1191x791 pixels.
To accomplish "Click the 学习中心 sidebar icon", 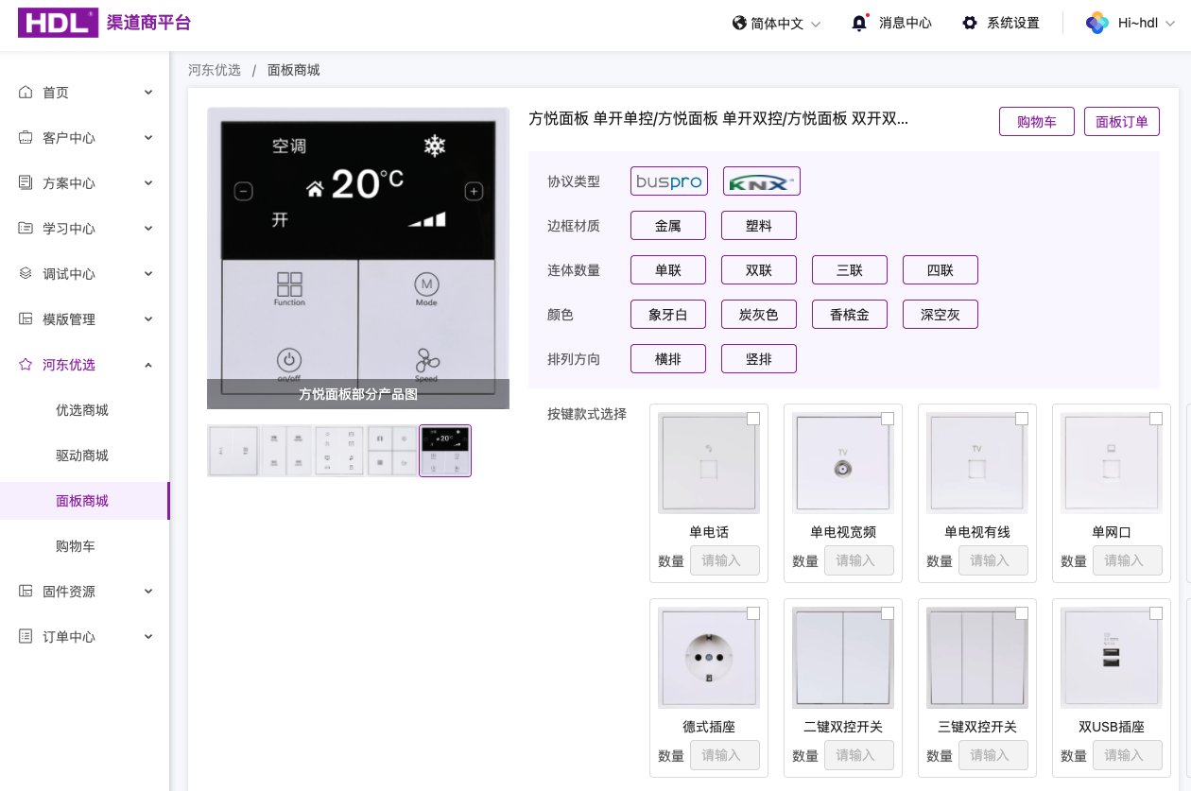I will click(x=26, y=228).
